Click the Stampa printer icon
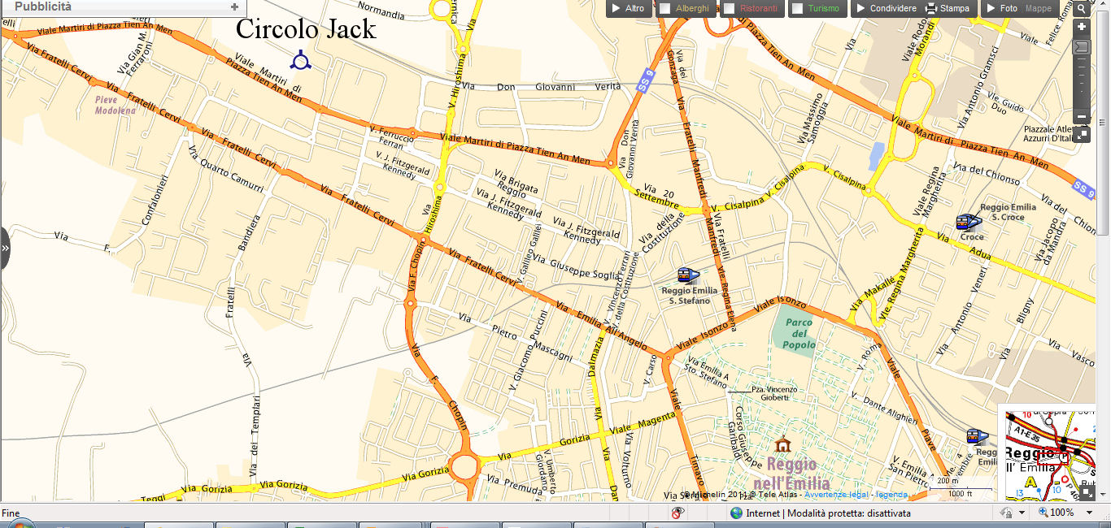1111x528 pixels. pyautogui.click(x=932, y=9)
